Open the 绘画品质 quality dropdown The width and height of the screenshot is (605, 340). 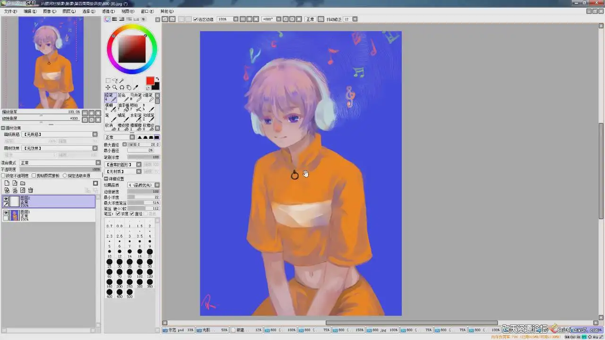click(144, 185)
